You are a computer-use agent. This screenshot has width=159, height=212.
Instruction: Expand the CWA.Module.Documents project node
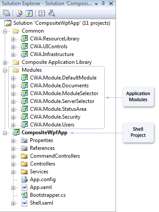click(x=13, y=86)
